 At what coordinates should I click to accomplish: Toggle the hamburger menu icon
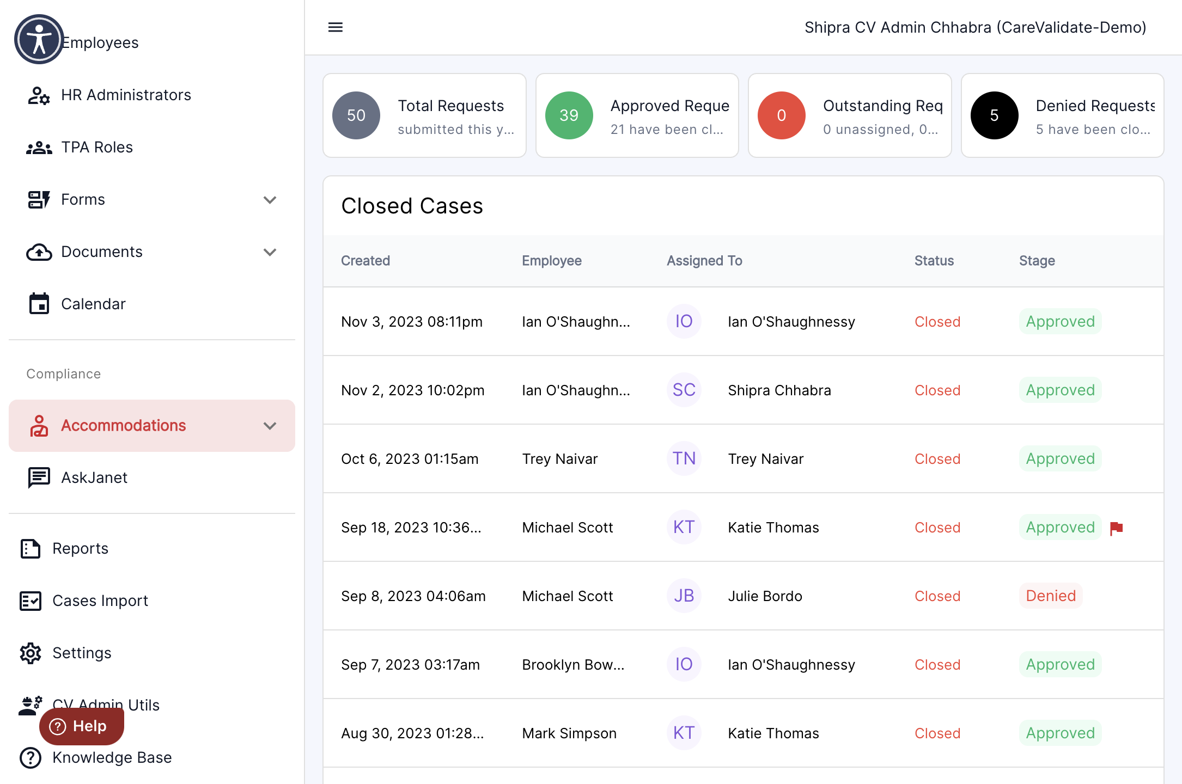point(336,27)
